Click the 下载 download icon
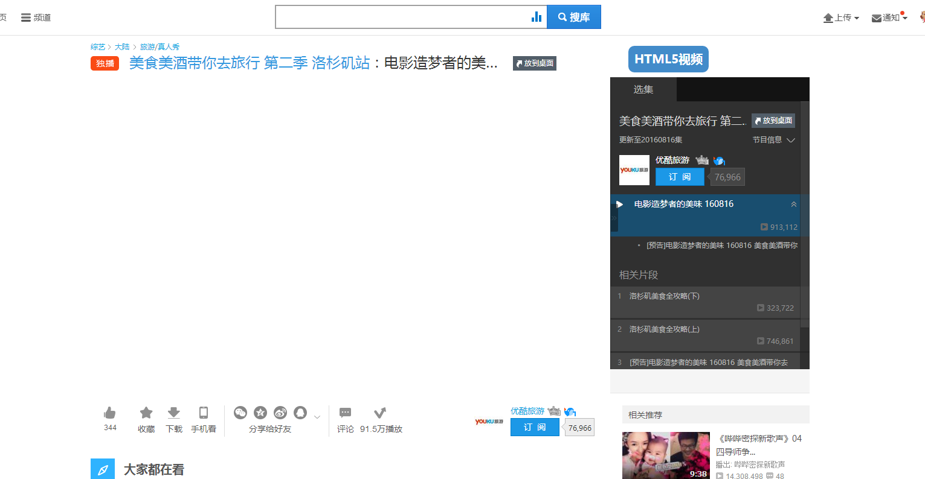The height and width of the screenshot is (479, 925). click(173, 413)
